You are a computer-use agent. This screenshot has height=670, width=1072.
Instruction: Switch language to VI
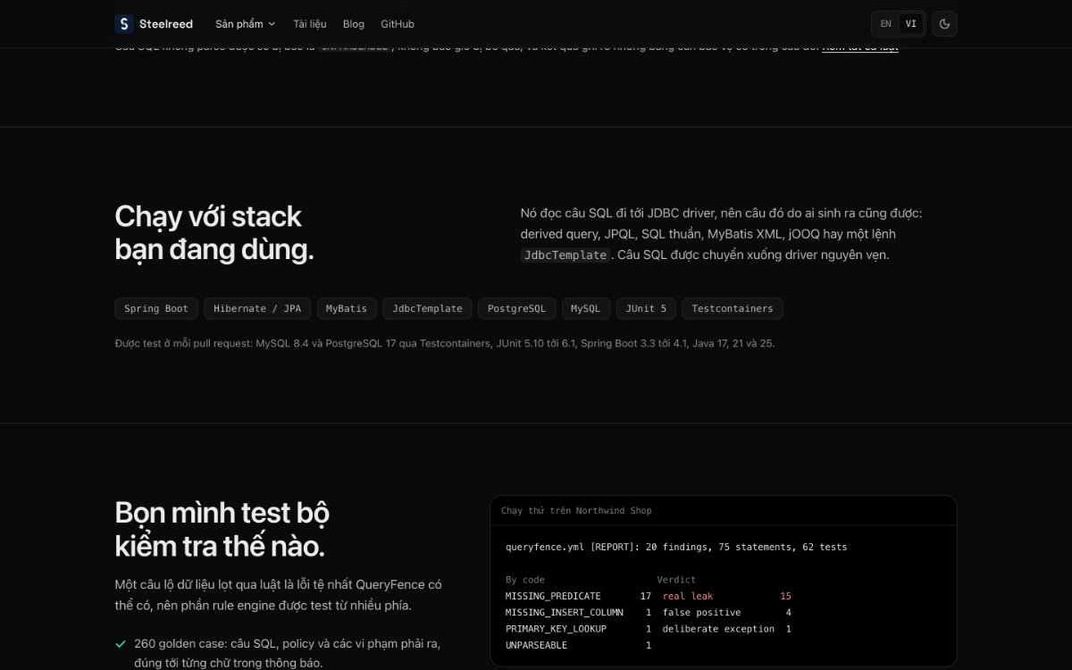pyautogui.click(x=910, y=24)
